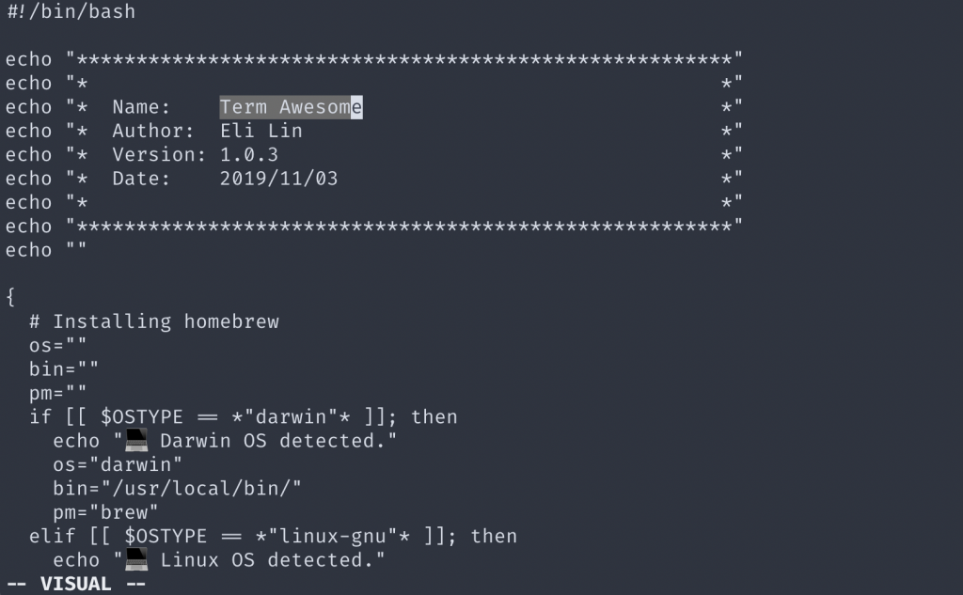
Task: Place cursor on the os="" assignment
Action: (57, 345)
